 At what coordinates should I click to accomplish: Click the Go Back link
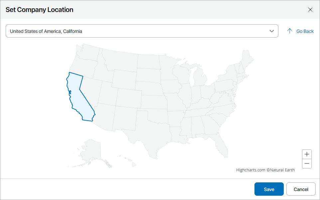(x=305, y=31)
